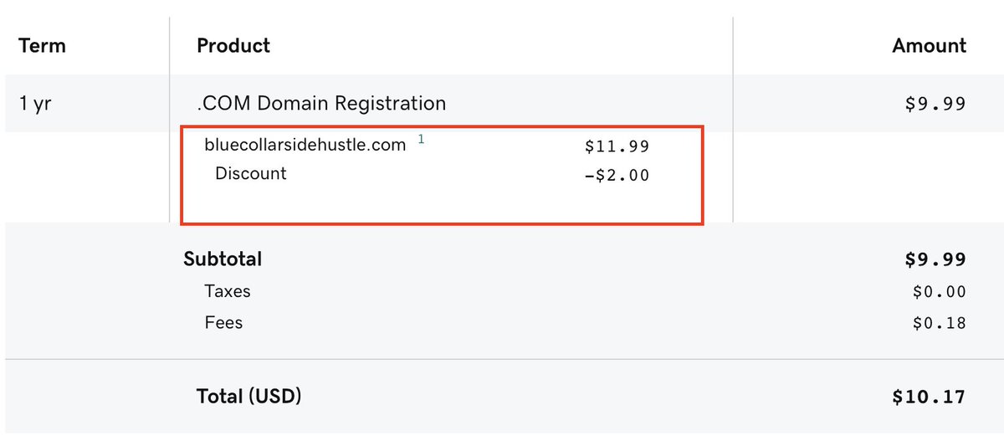Select the Taxes label
1004x441 pixels.
[228, 291]
